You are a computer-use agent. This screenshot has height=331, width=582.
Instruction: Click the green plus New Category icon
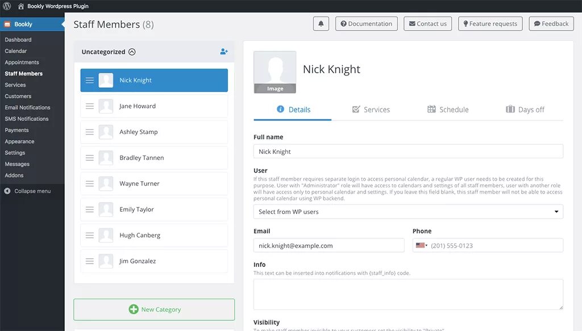(x=134, y=309)
